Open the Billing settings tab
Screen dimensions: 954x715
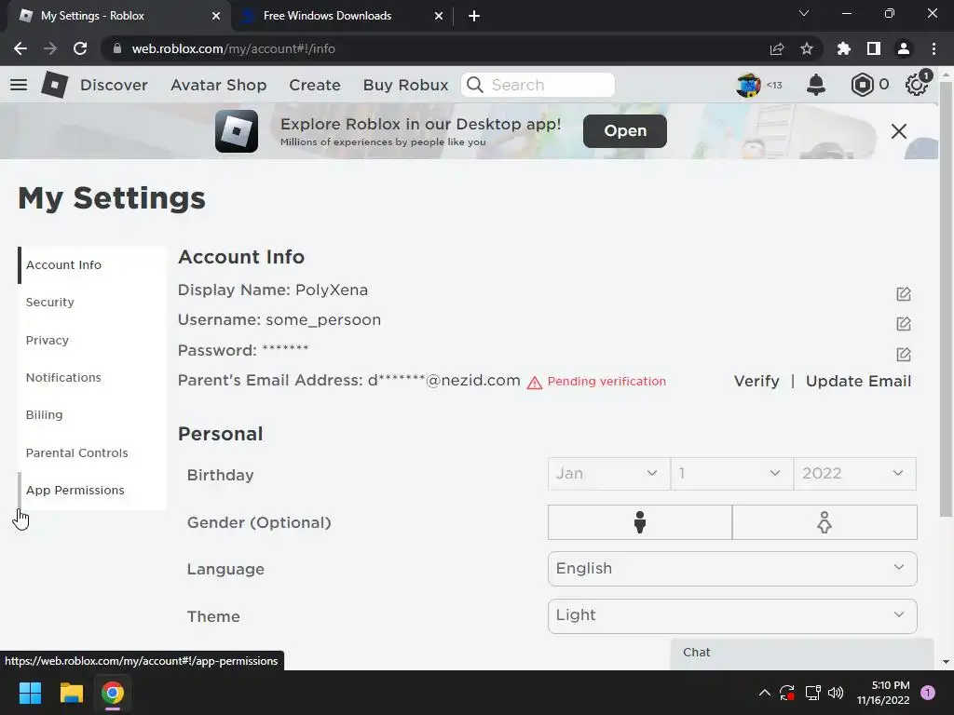click(92, 414)
